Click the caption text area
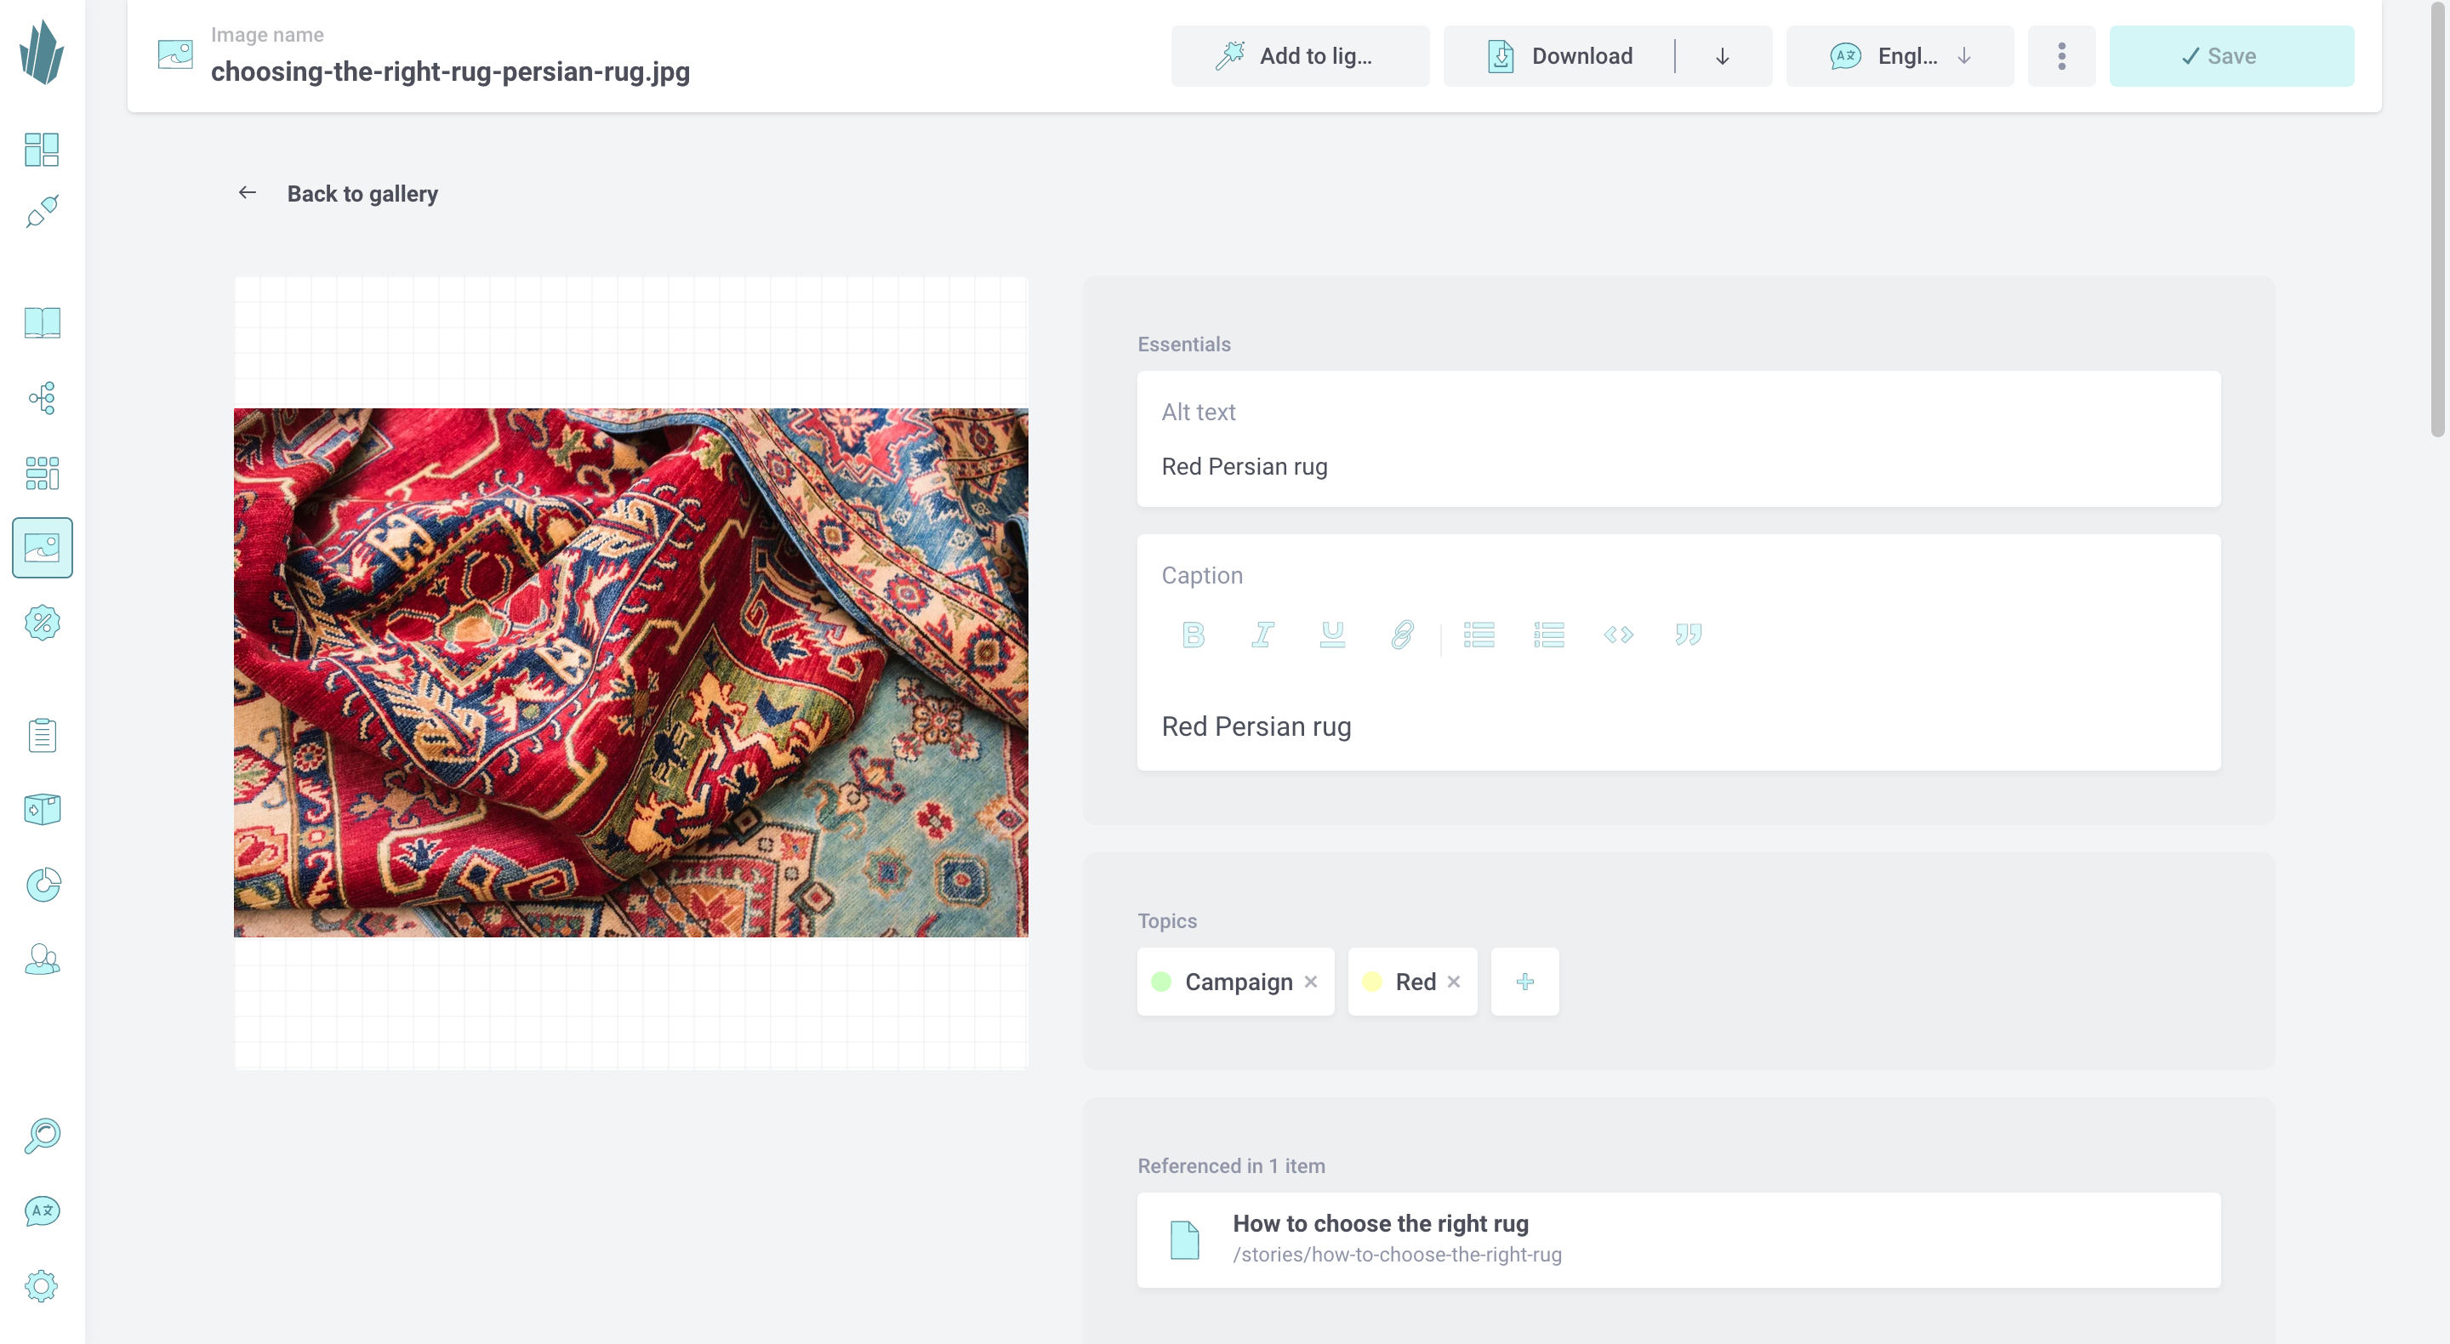 pyautogui.click(x=1678, y=726)
